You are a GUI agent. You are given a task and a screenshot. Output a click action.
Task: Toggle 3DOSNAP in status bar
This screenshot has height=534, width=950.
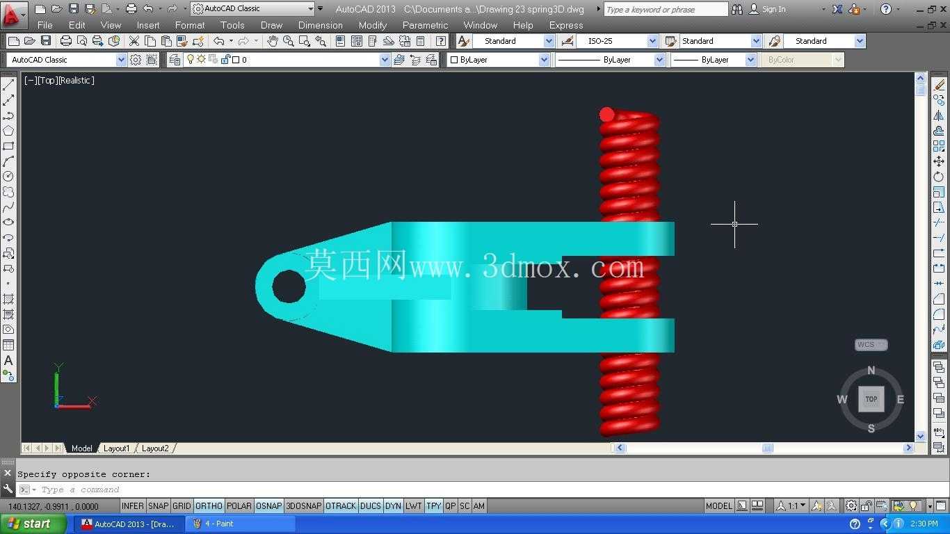[x=304, y=506]
